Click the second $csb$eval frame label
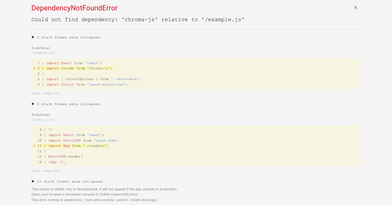The image size is (392, 205). pos(41,115)
